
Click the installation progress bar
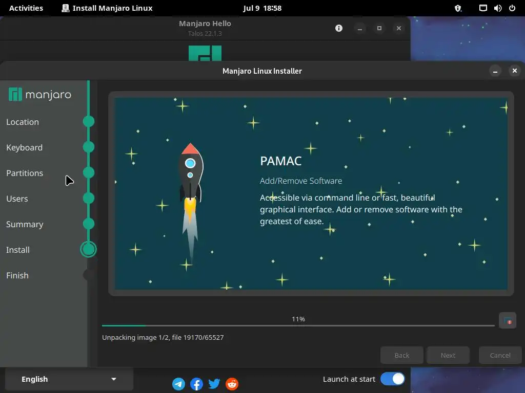click(x=298, y=325)
